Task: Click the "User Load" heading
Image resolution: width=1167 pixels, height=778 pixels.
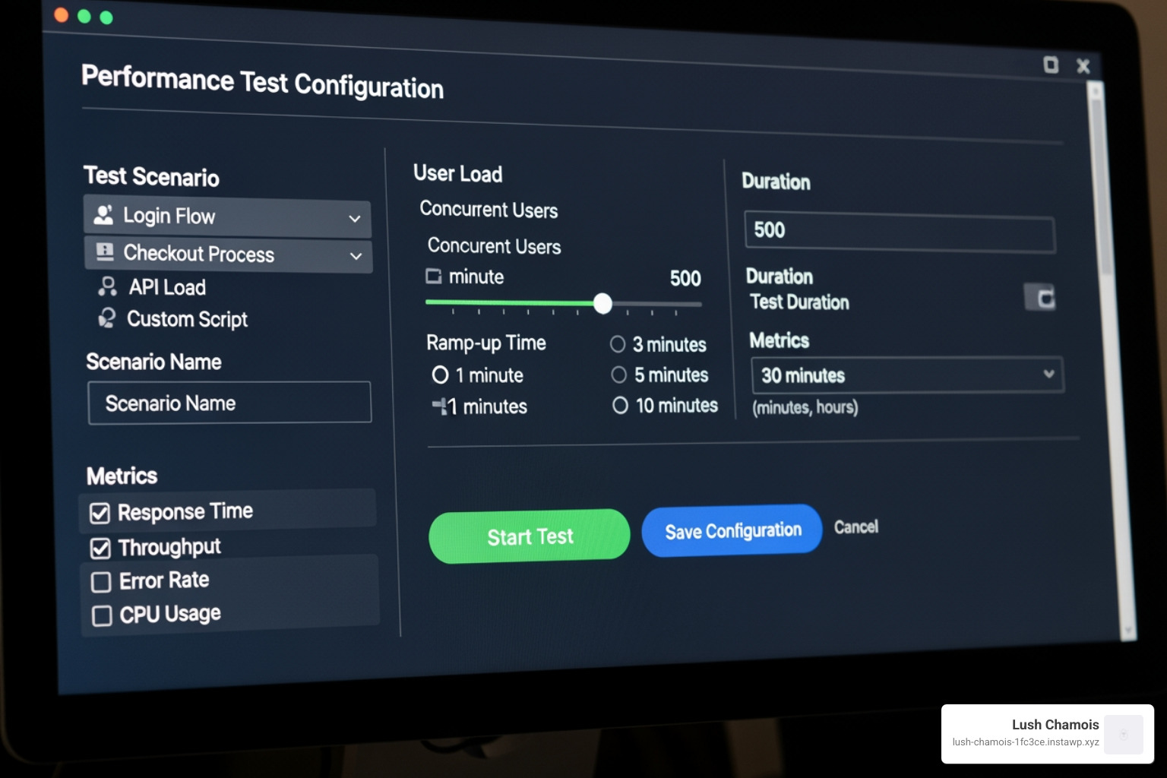Action: 458,173
